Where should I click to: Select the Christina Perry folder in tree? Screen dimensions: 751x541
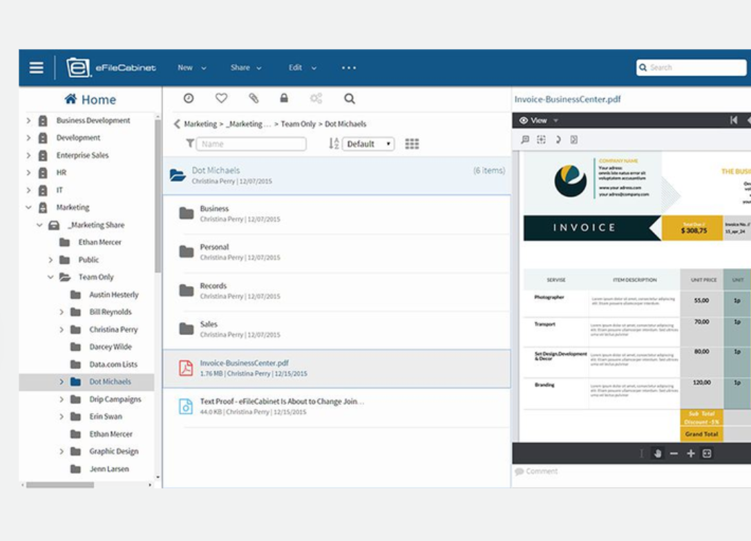point(113,330)
